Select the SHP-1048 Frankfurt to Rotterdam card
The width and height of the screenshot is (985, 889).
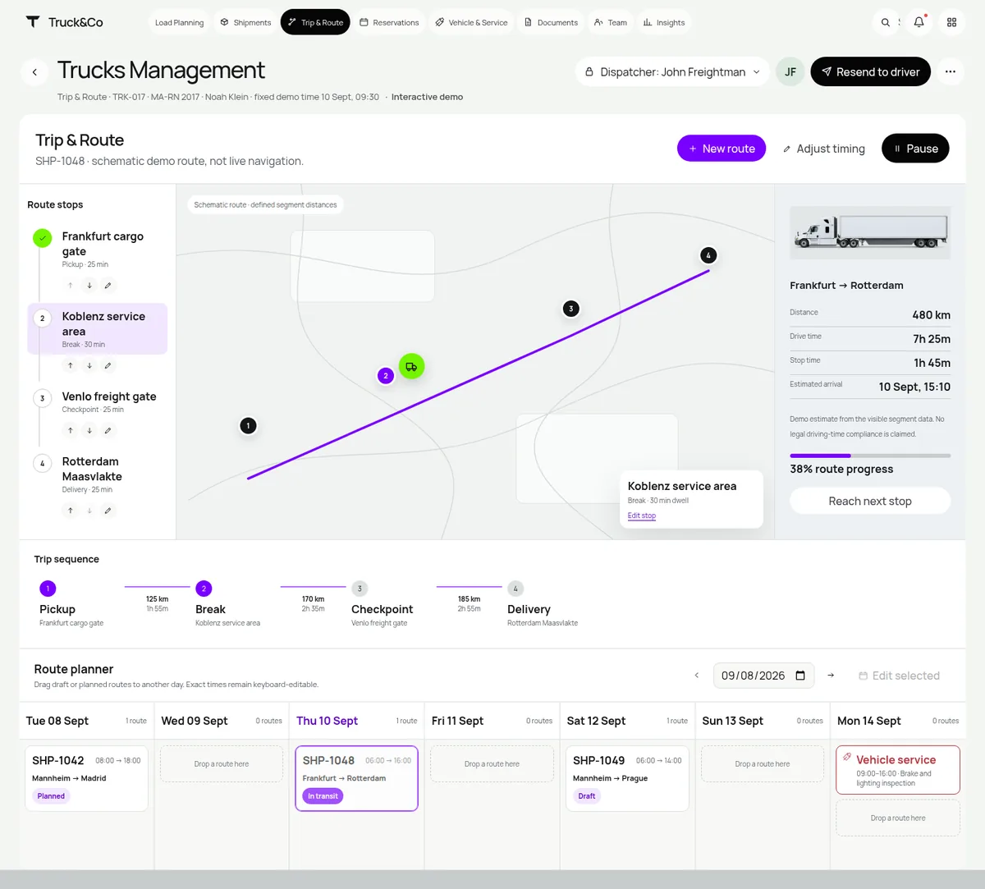pos(356,778)
